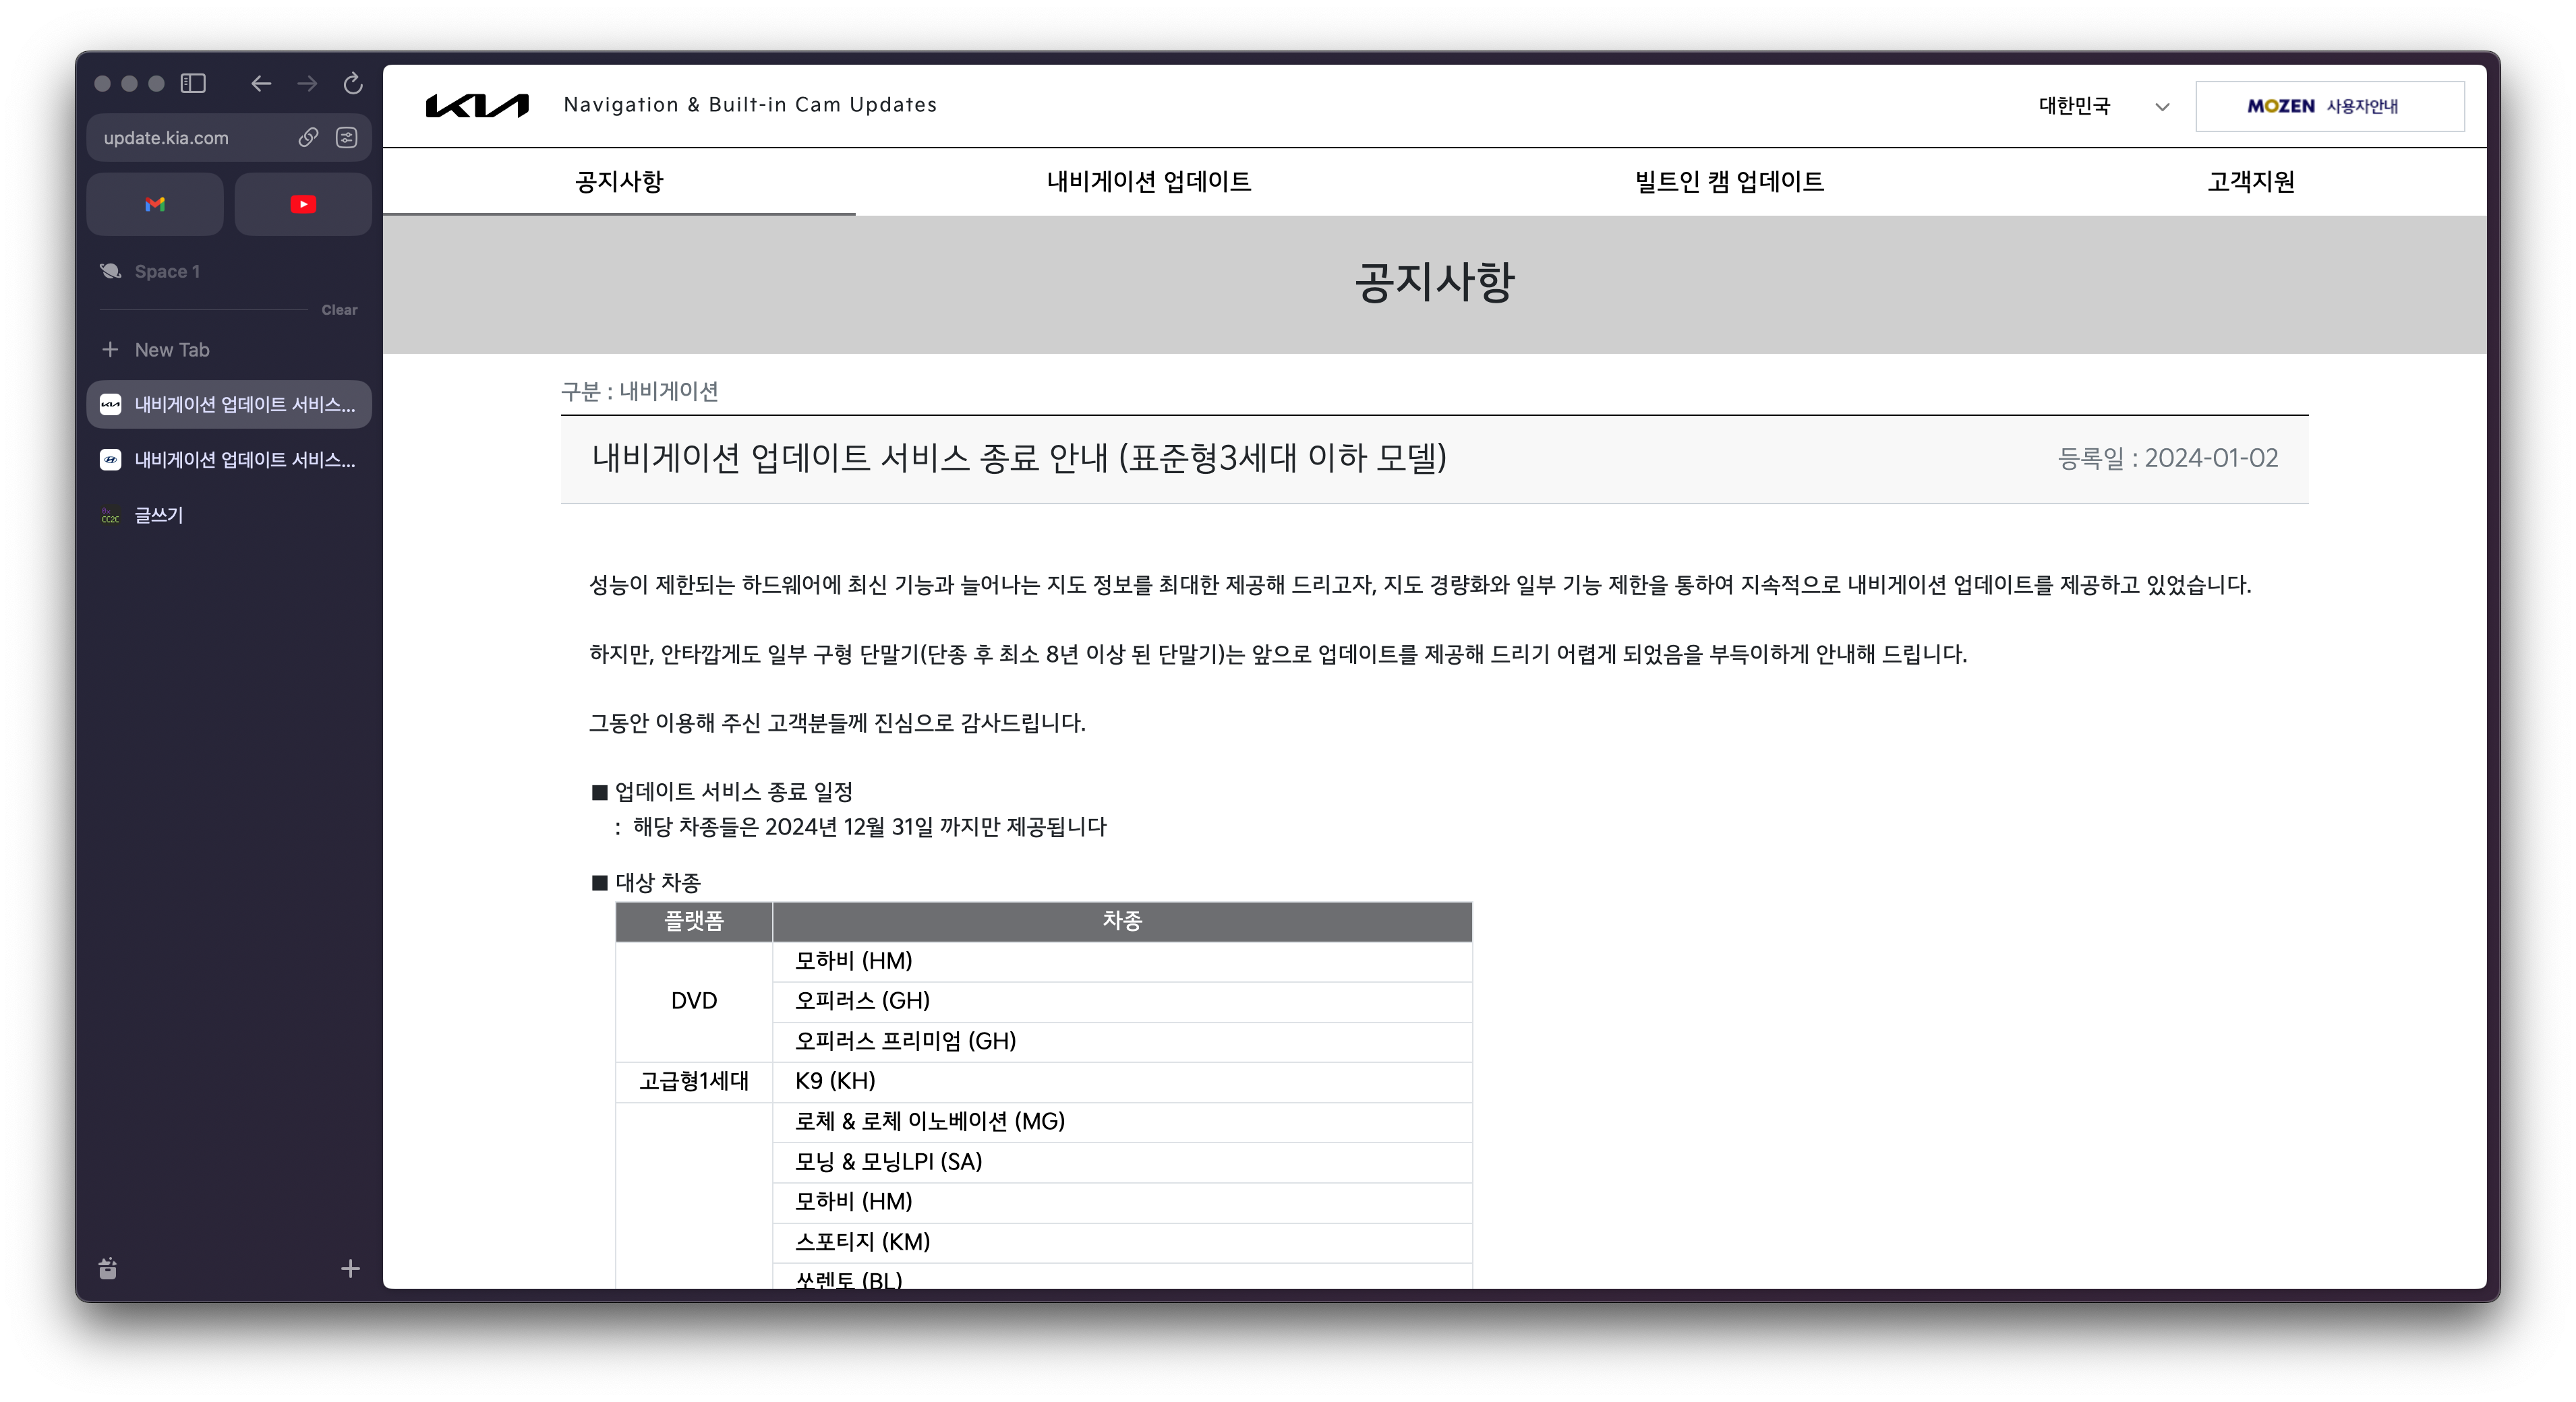Open pinned YouTube shortcut
This screenshot has height=1402, width=2576.
pyautogui.click(x=303, y=204)
